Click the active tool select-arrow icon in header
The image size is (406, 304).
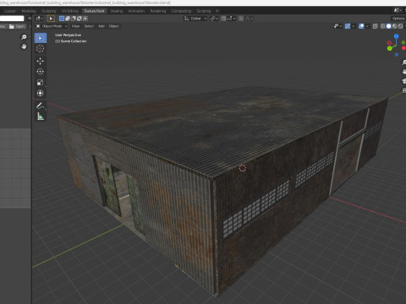pos(51,19)
